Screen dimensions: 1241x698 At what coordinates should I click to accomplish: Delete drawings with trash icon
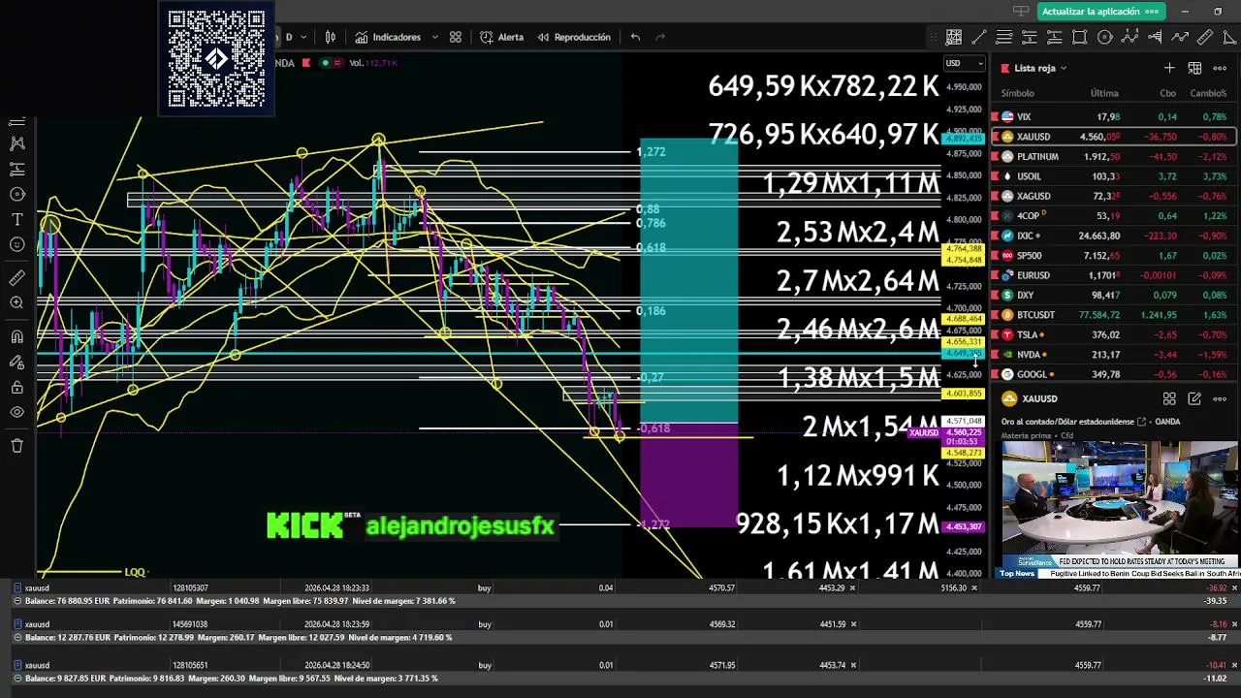click(x=16, y=446)
